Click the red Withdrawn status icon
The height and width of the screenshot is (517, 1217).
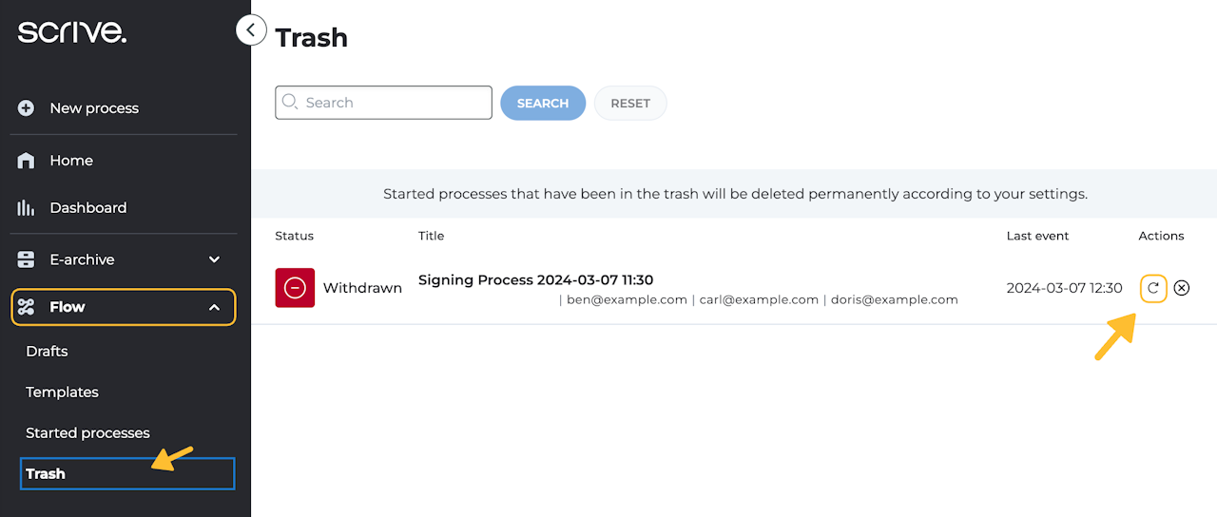[x=295, y=288]
